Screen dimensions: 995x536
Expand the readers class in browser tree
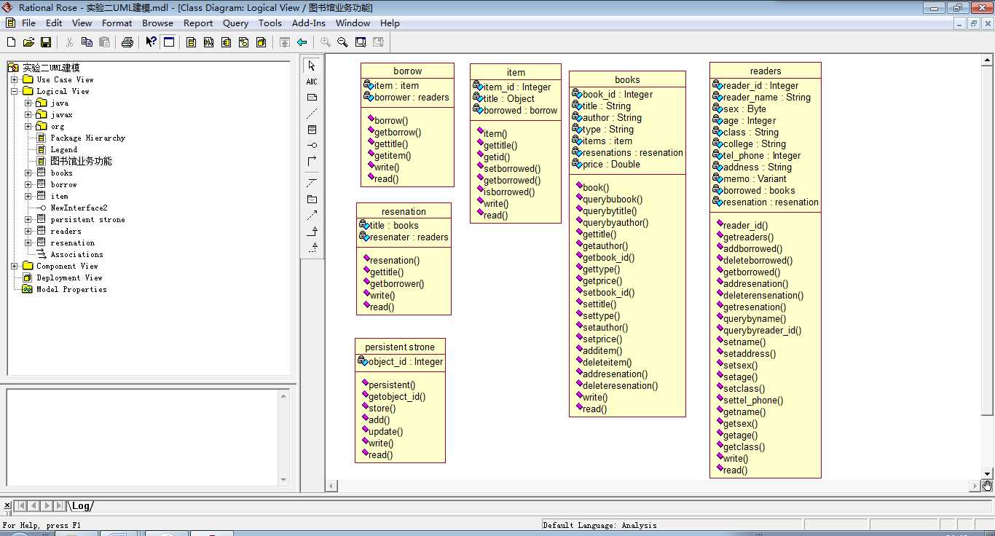pyautogui.click(x=28, y=231)
